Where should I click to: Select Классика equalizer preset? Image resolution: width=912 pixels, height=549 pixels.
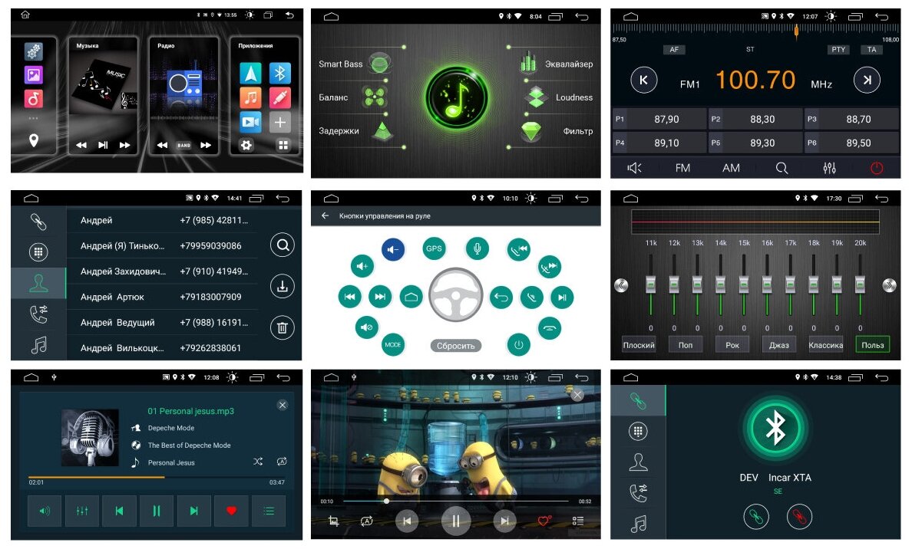pyautogui.click(x=825, y=344)
